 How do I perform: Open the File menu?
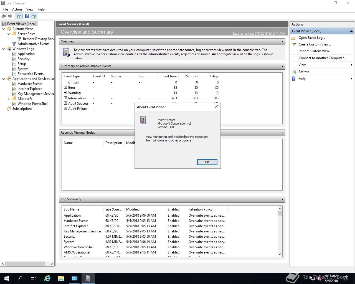[5, 9]
